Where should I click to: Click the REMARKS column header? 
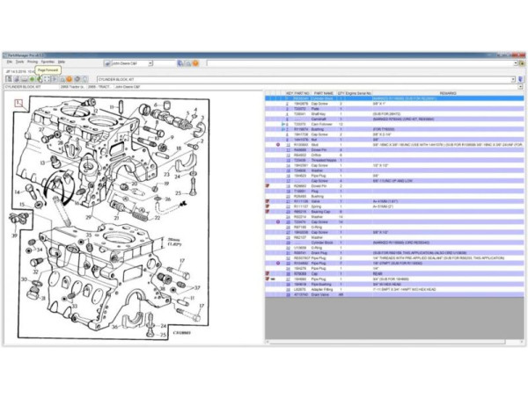449,92
